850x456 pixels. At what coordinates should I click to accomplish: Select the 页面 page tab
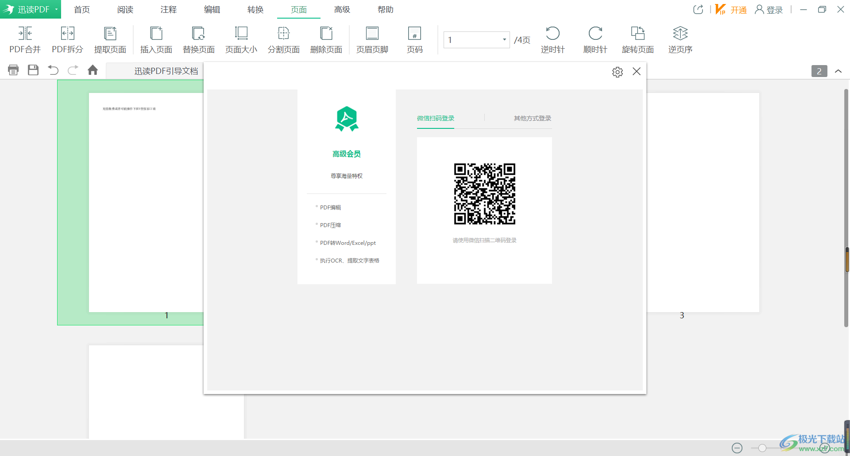click(299, 9)
